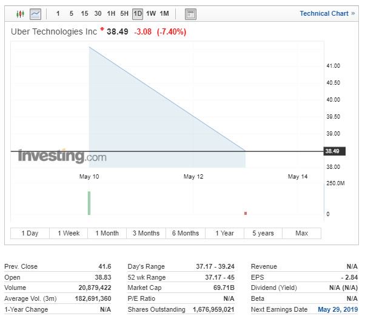Show the 1 Month range
Screen dimensions: 365x319
[107, 233]
